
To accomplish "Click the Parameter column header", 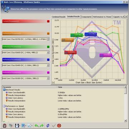I will click(29, 87).
